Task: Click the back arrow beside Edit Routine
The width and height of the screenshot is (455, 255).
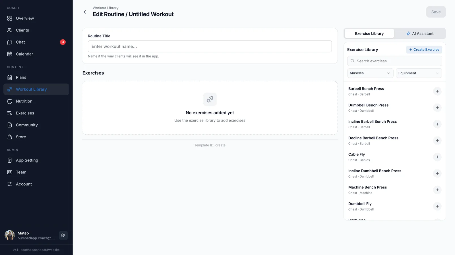Action: pos(85,12)
